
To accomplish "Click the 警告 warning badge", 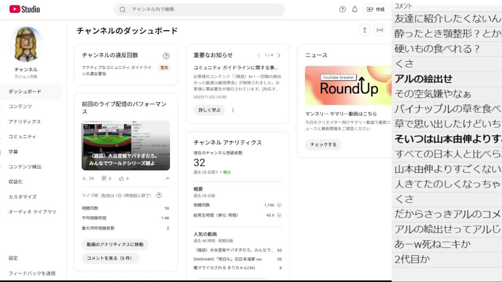I will pos(164,68).
